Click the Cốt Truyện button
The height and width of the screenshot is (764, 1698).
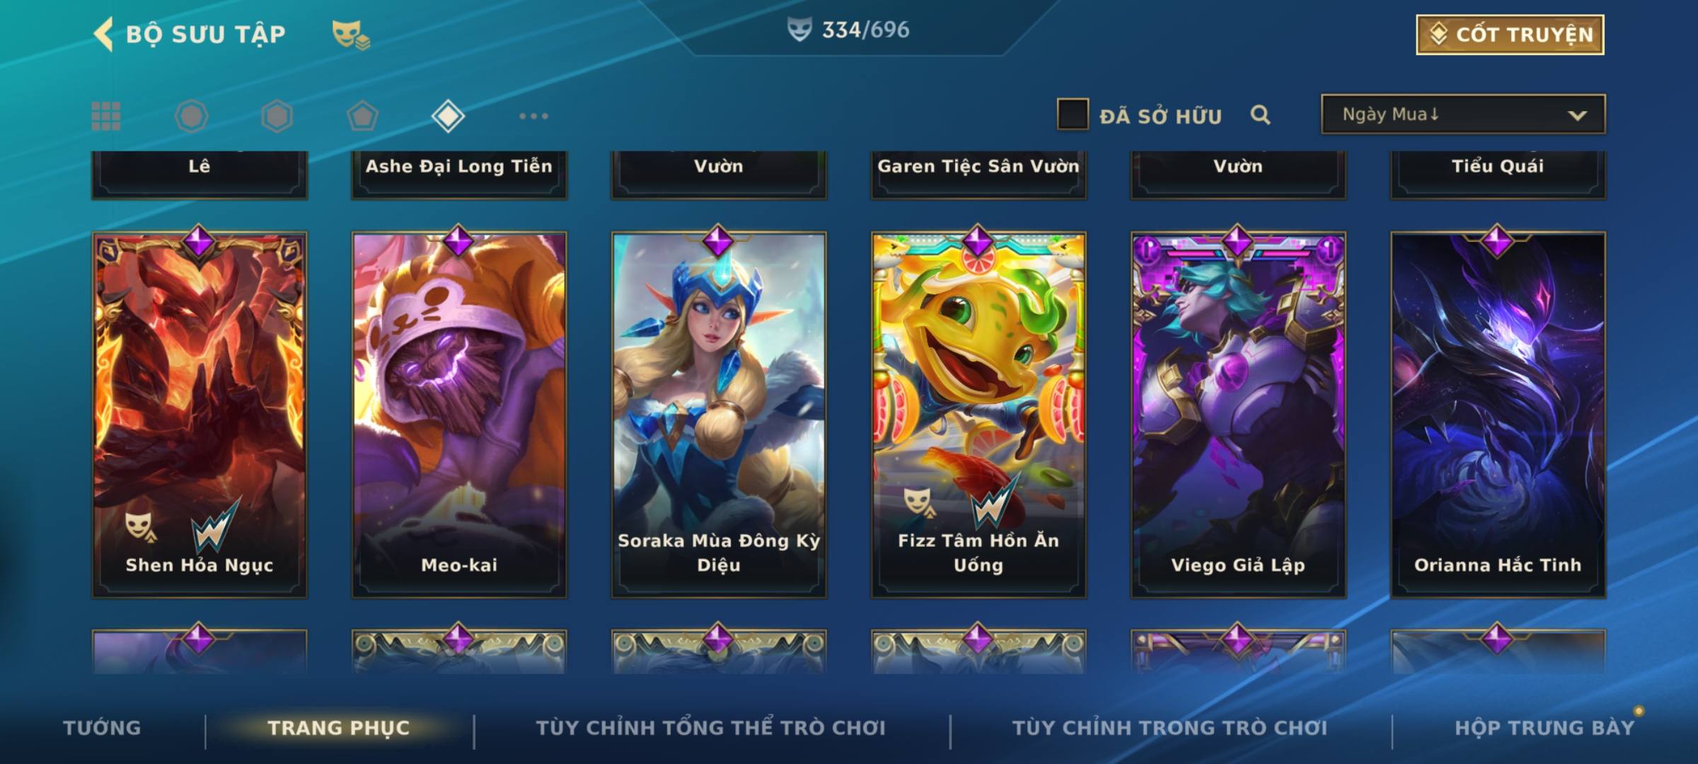[x=1510, y=35]
